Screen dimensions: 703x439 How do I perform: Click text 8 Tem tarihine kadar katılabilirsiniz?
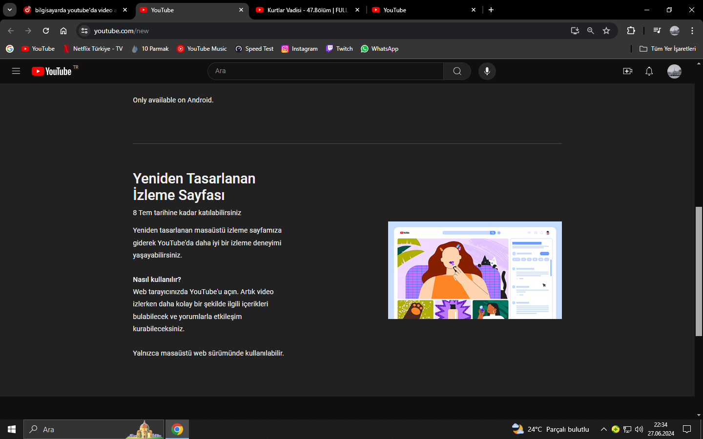187,213
